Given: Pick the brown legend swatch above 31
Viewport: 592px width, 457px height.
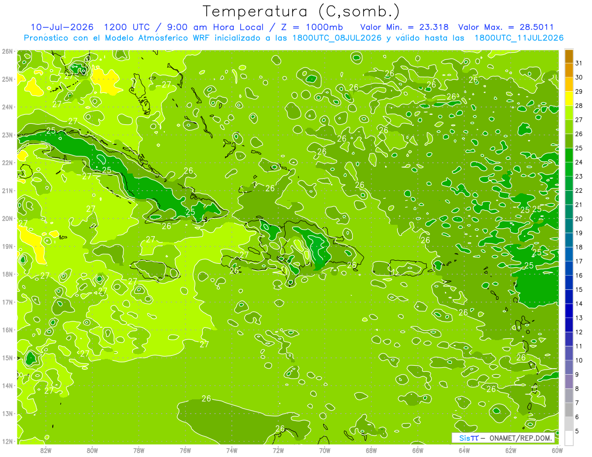Looking at the screenshot, I should coord(569,57).
